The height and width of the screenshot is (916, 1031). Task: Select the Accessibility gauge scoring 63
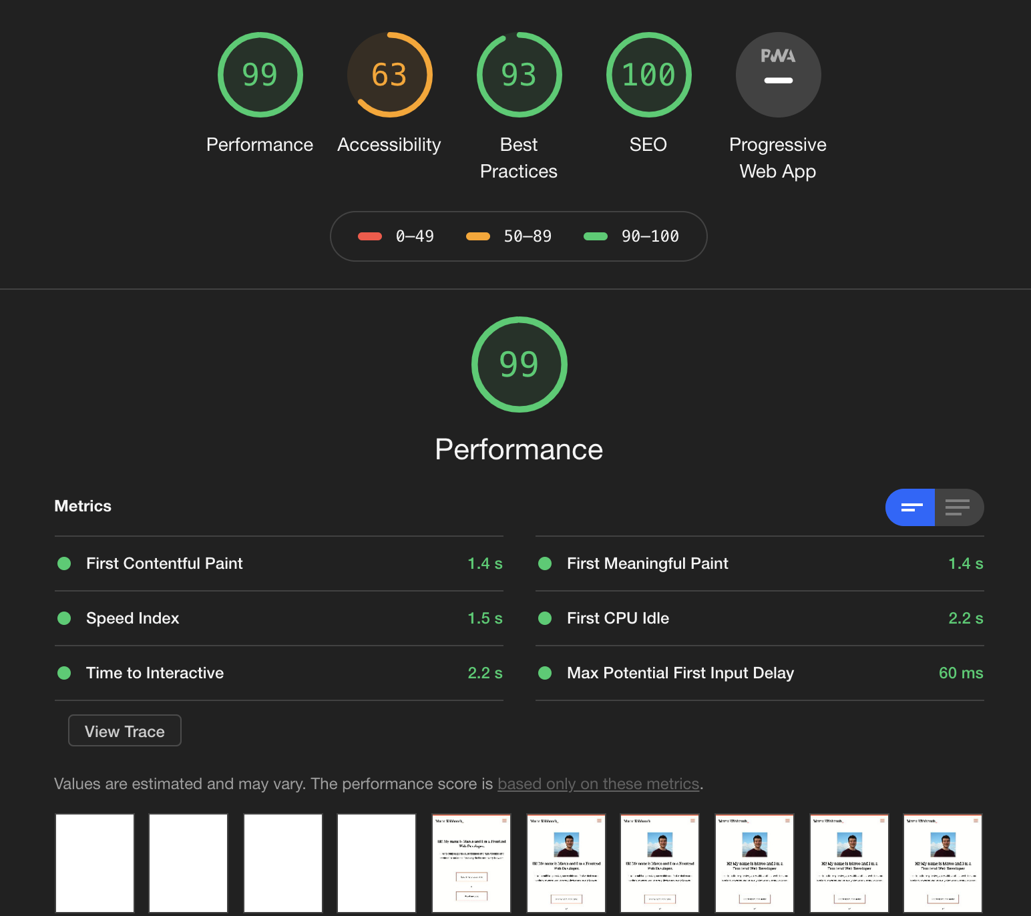point(389,75)
